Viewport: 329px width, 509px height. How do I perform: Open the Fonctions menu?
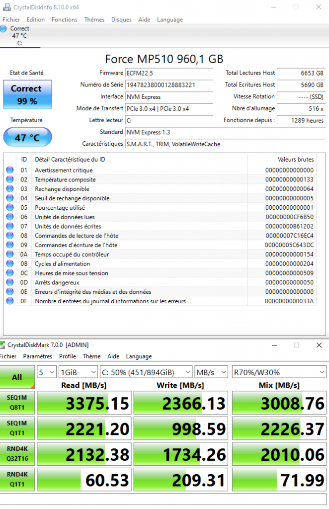[x=65, y=19]
